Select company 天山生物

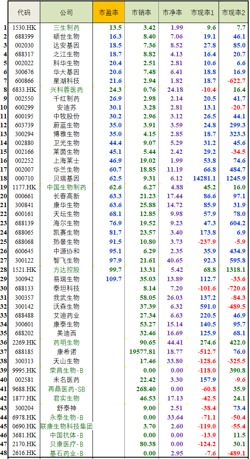pos(66,361)
